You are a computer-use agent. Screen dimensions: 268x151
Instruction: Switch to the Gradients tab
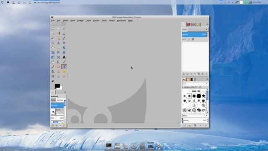tap(193, 79)
